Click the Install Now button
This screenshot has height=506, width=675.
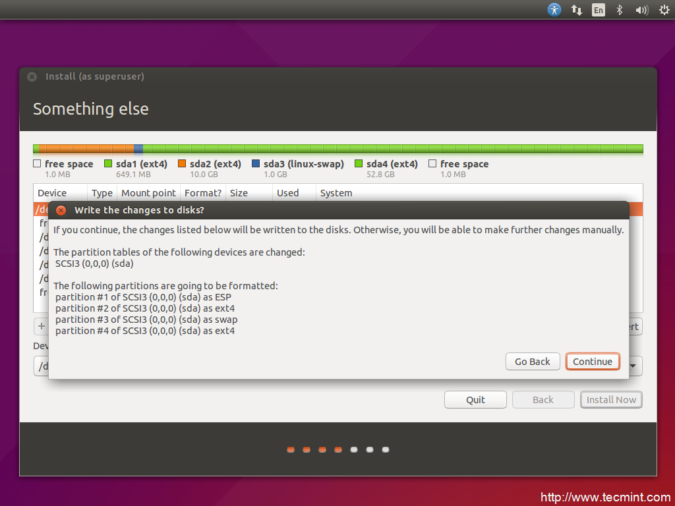(x=611, y=400)
